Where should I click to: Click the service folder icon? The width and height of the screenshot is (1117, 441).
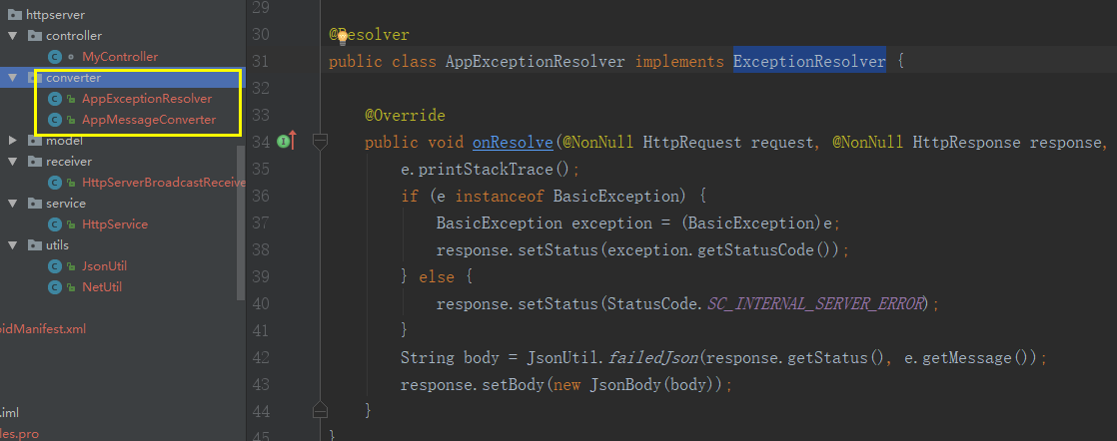point(35,204)
